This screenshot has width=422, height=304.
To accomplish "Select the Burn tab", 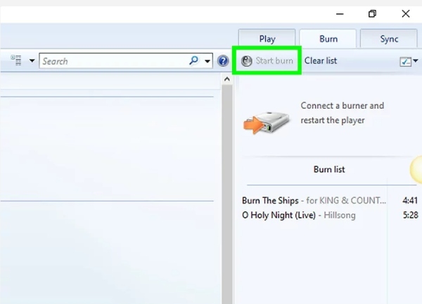I will [x=328, y=39].
